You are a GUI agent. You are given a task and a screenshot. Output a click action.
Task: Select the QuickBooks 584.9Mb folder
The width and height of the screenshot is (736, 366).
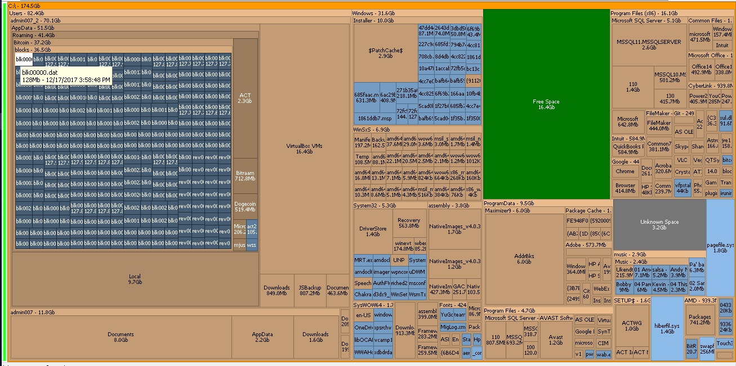click(x=628, y=150)
